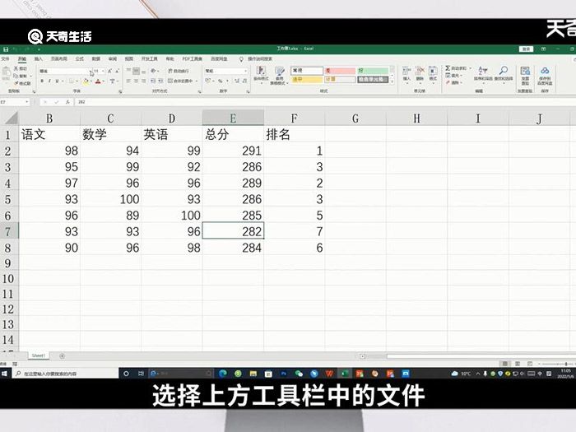This screenshot has width=576, height=432.
Task: Switch to normal view in status bar
Action: (x=505, y=364)
